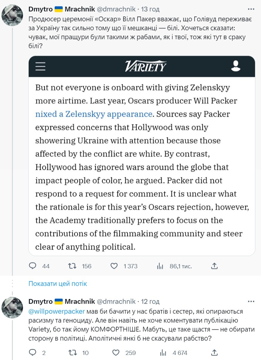
Task: View analytics of the first tweet
Action: 160,266
